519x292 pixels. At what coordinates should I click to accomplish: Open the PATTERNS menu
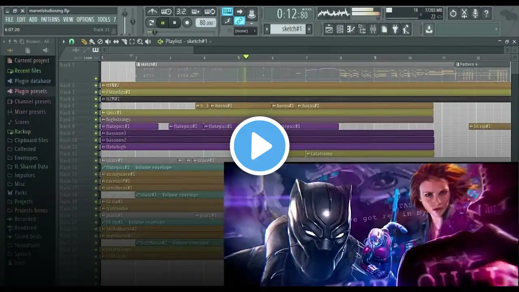pyautogui.click(x=50, y=19)
